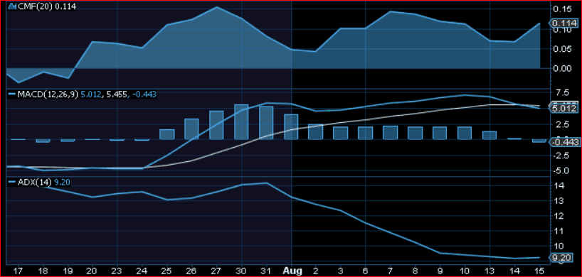582x277 pixels.
Task: Click date label 27 on the time axis
Action: tap(217, 271)
